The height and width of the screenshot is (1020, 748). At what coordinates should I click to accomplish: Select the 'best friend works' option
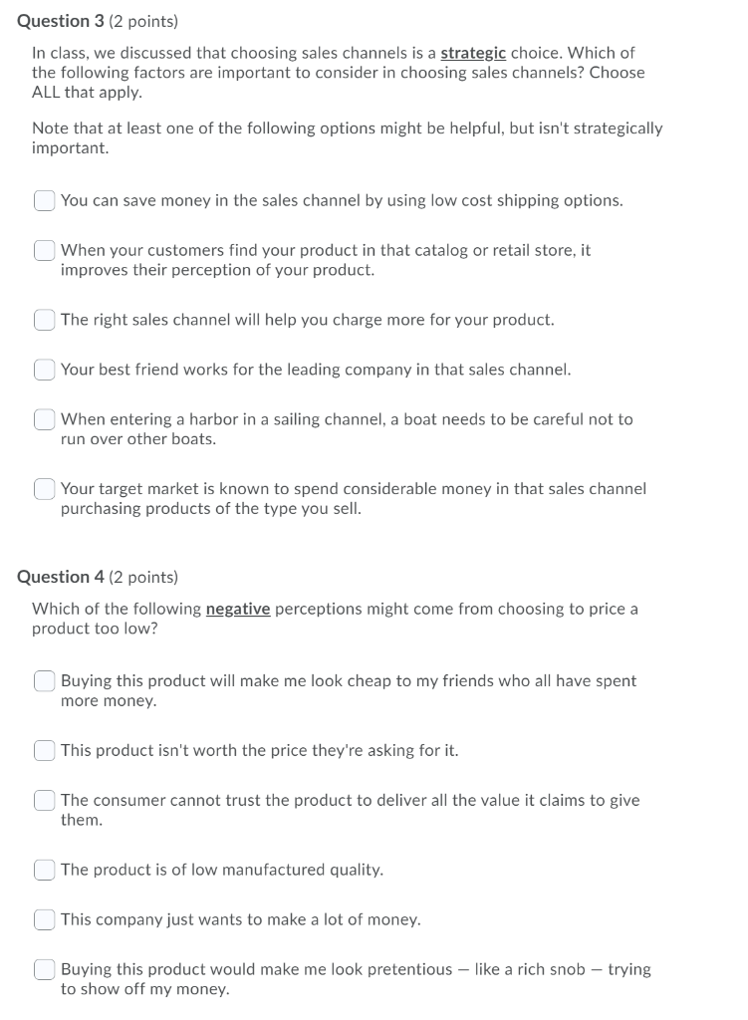point(44,370)
